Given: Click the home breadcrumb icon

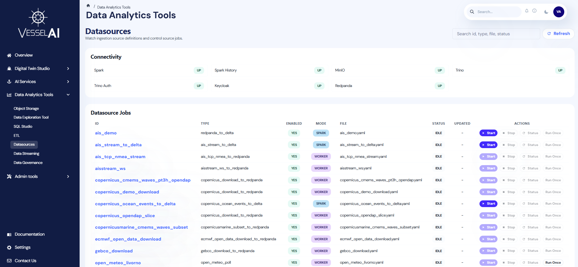Looking at the screenshot, I should click(x=88, y=6).
